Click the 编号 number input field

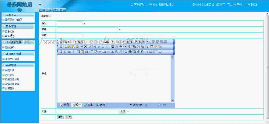click(70, 24)
